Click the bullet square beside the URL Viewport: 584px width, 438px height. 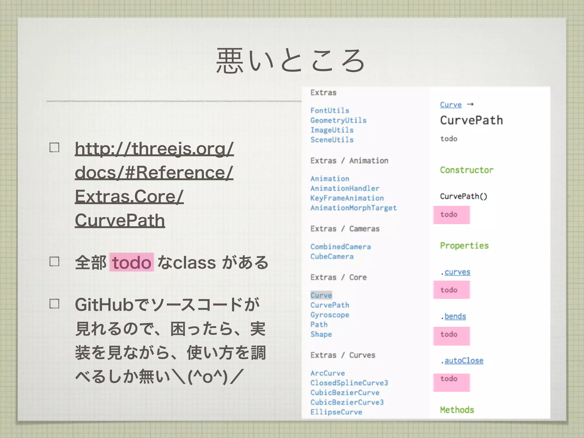point(54,147)
